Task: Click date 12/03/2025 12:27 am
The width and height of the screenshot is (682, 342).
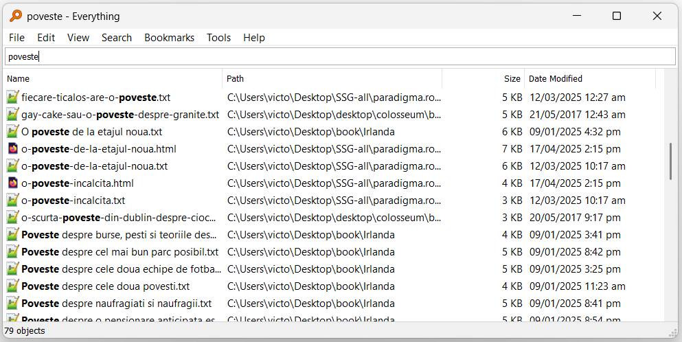Action: pyautogui.click(x=577, y=98)
